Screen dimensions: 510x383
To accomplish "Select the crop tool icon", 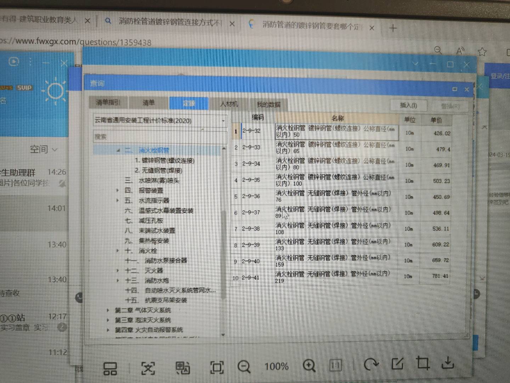I will (x=423, y=363).
